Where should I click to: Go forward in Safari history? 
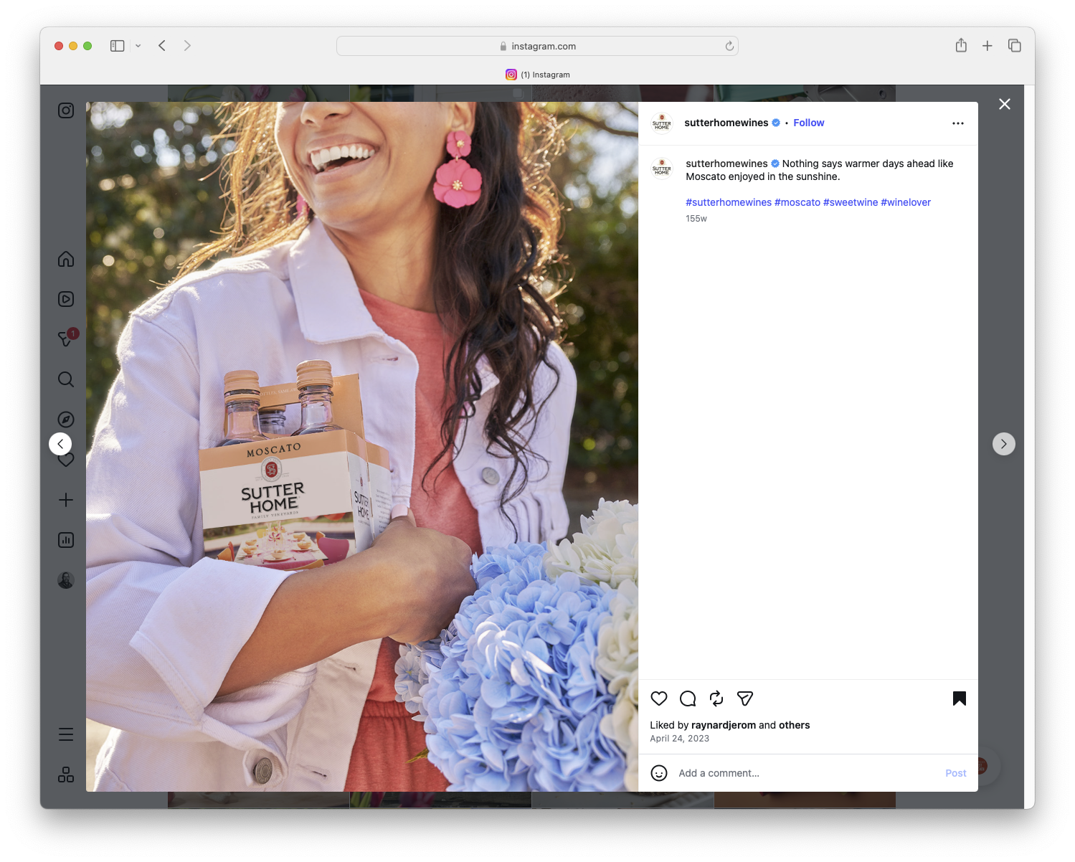click(187, 46)
